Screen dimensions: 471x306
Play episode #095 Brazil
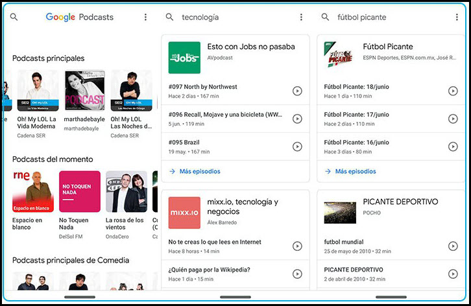(x=297, y=147)
